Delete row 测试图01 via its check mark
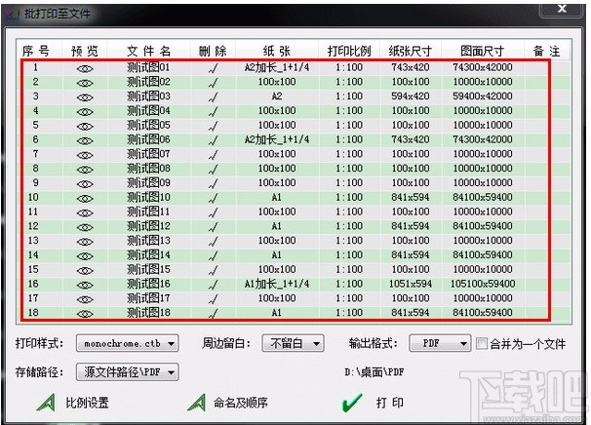Screen dimensions: 591x425 [214, 68]
